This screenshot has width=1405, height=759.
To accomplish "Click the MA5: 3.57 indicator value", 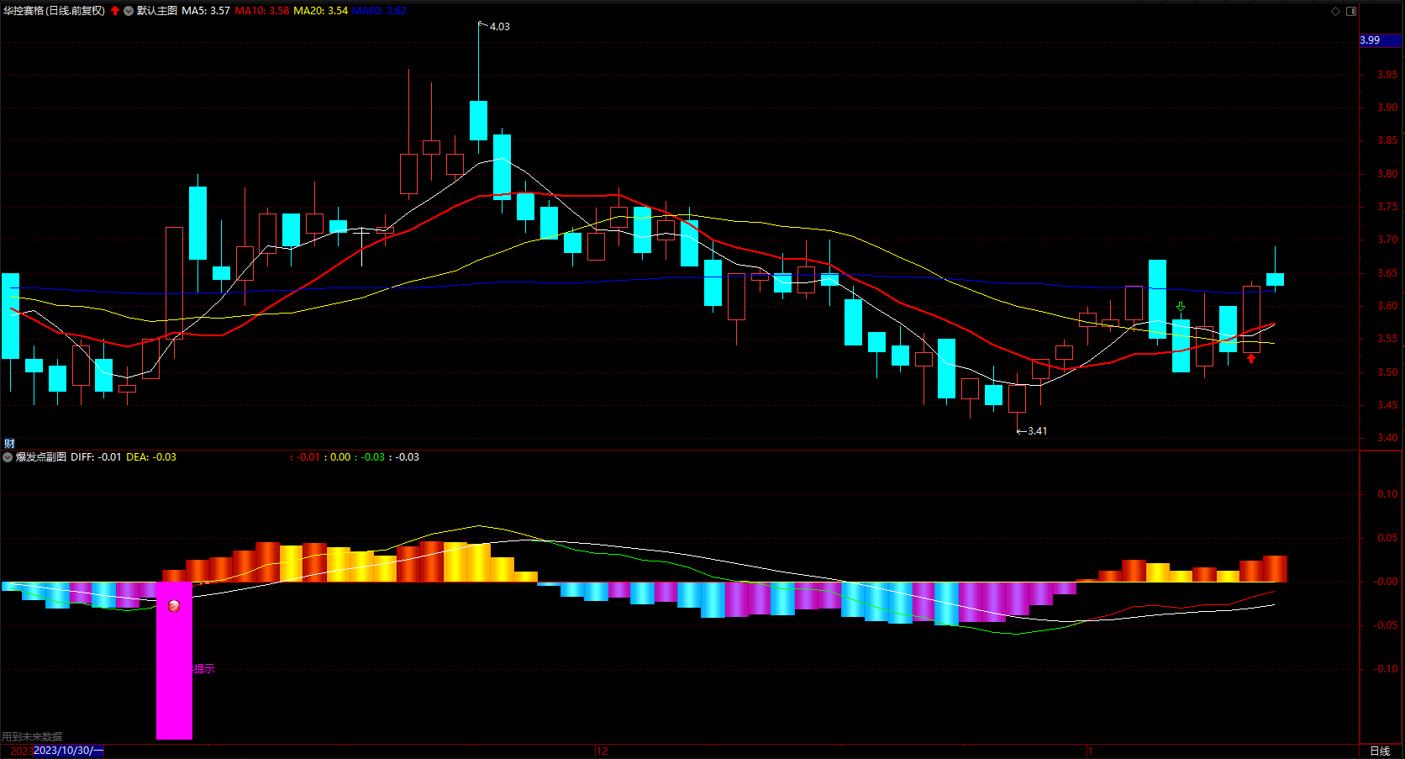I will pyautogui.click(x=206, y=11).
